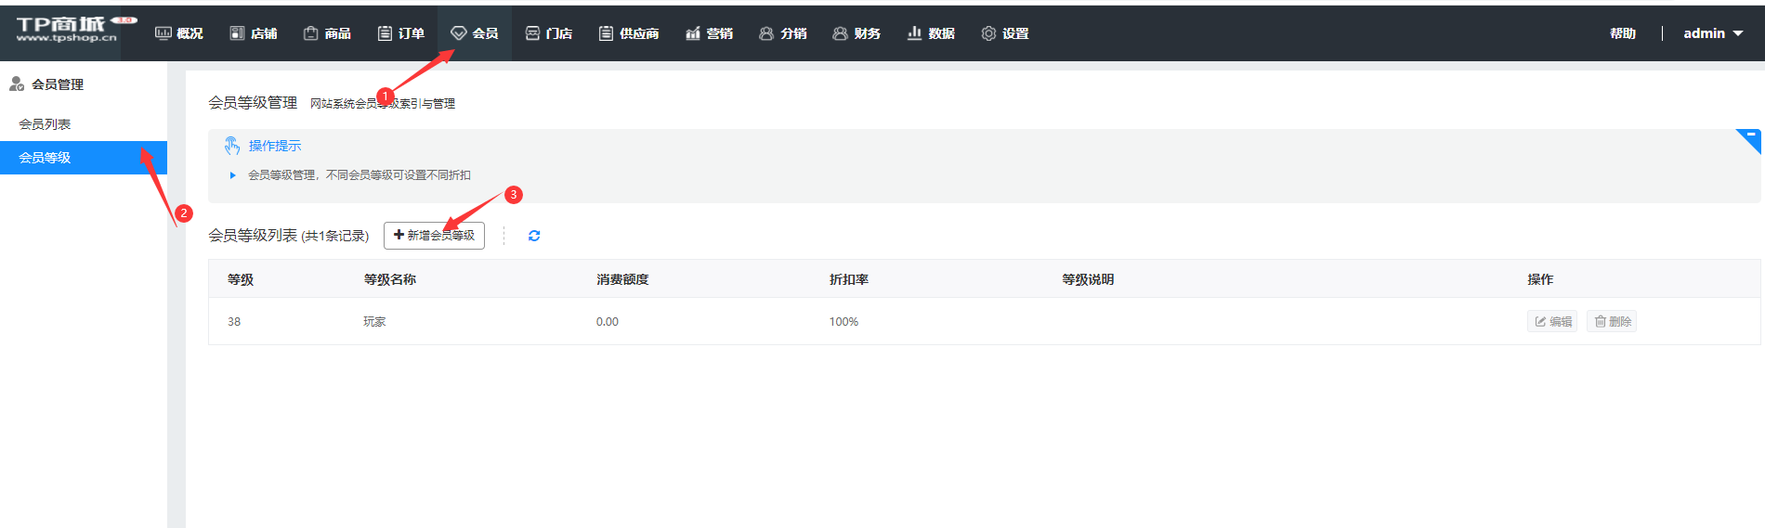1765x528 pixels.
Task: Open 会员列表 in the sidebar
Action: (45, 124)
